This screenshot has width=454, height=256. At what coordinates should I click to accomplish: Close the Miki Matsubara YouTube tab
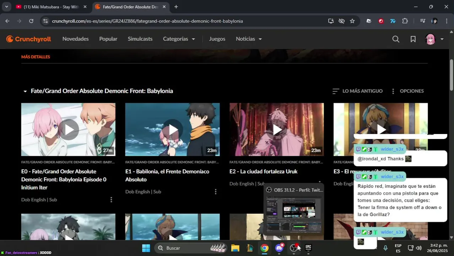85,7
